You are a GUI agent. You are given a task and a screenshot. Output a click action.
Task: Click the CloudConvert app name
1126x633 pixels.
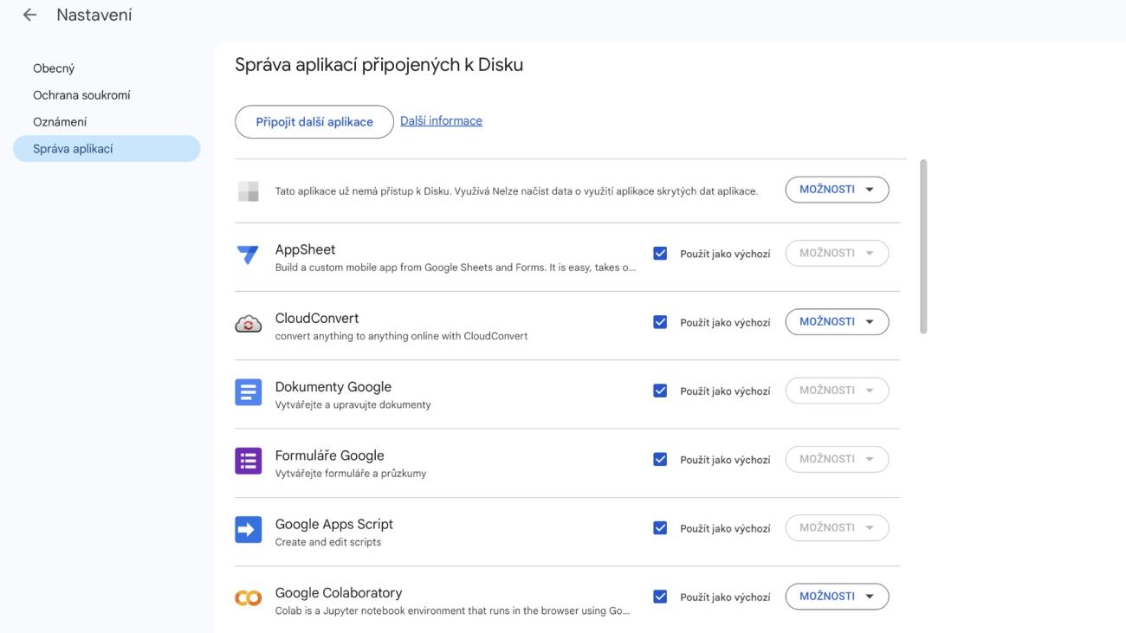click(317, 318)
